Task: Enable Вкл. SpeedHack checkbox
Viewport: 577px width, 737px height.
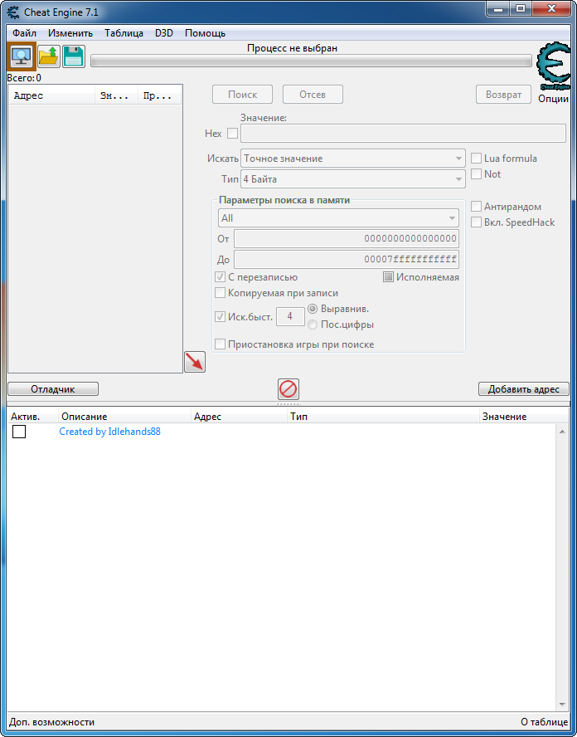Action: (476, 222)
